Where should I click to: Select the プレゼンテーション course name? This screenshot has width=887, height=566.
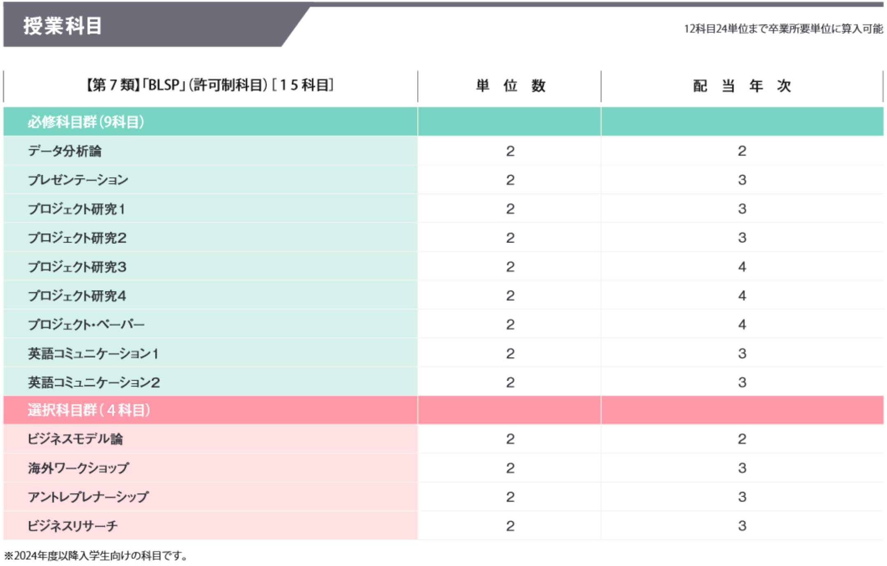[78, 180]
